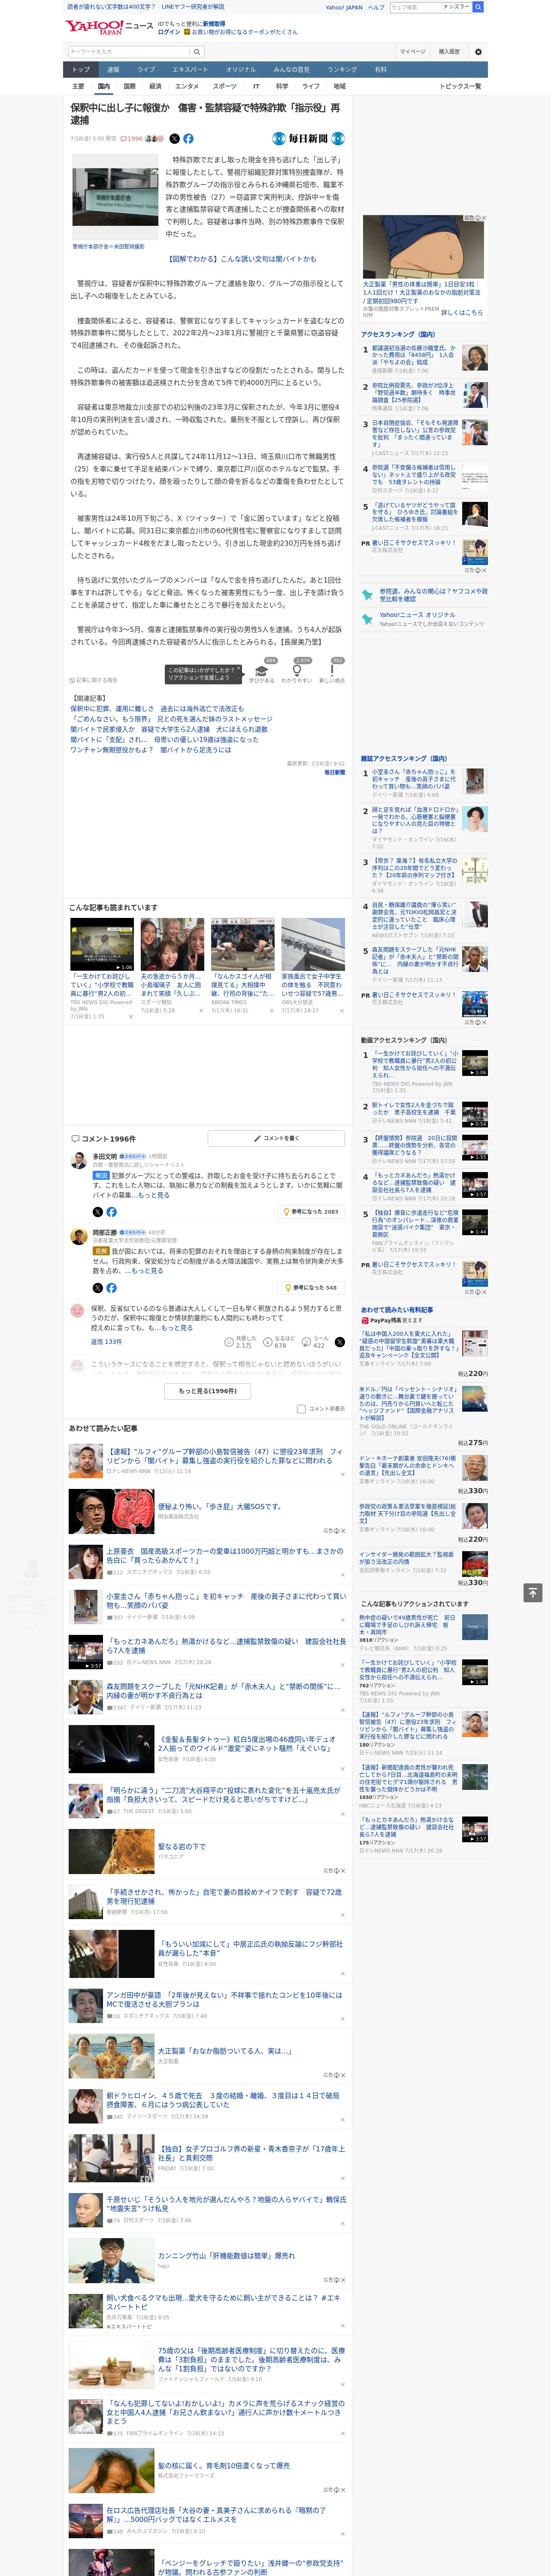Click the 毎日新聞 publisher logo beside the headline
551x2576 pixels.
309,139
